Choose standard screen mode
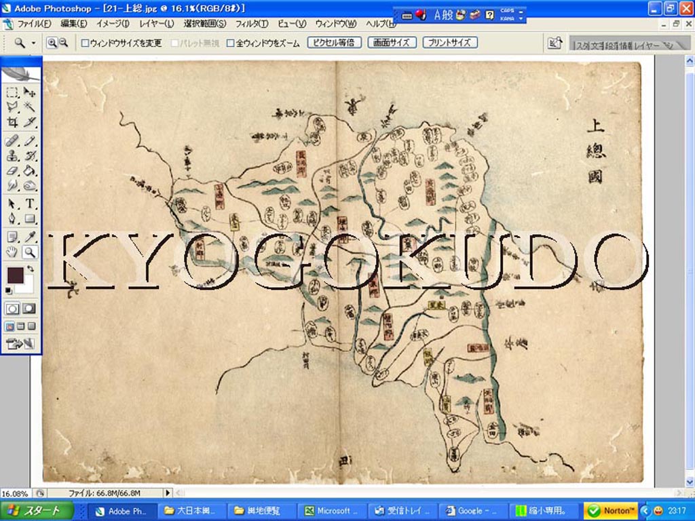 point(10,326)
